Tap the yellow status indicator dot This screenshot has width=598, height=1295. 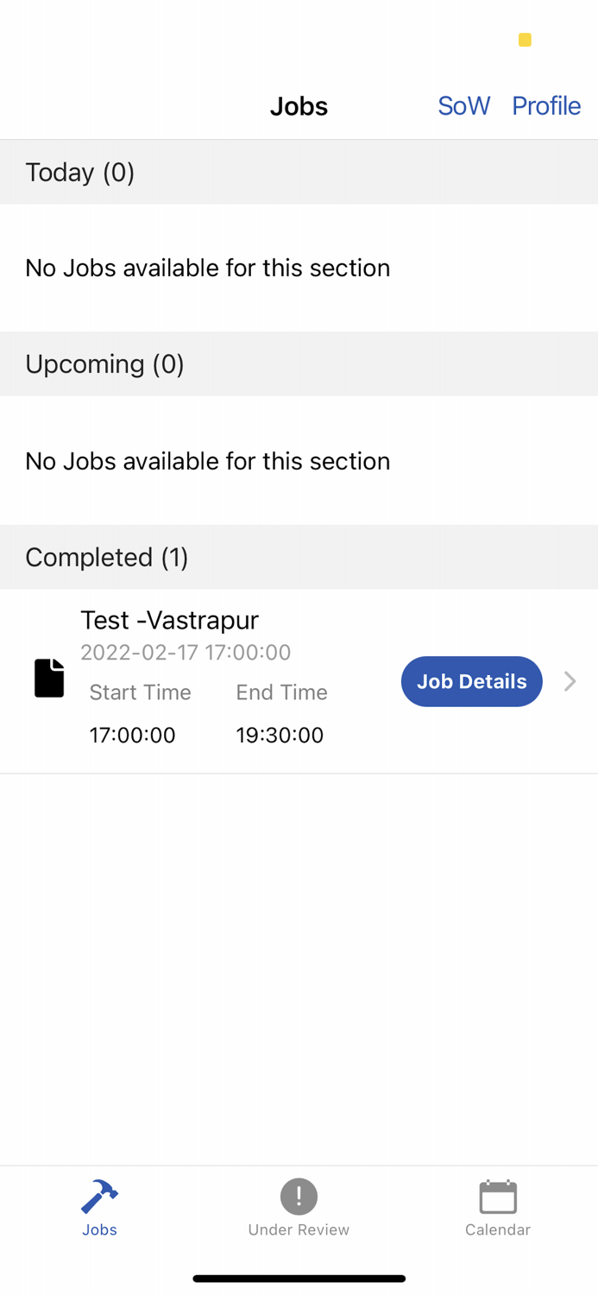[x=525, y=40]
